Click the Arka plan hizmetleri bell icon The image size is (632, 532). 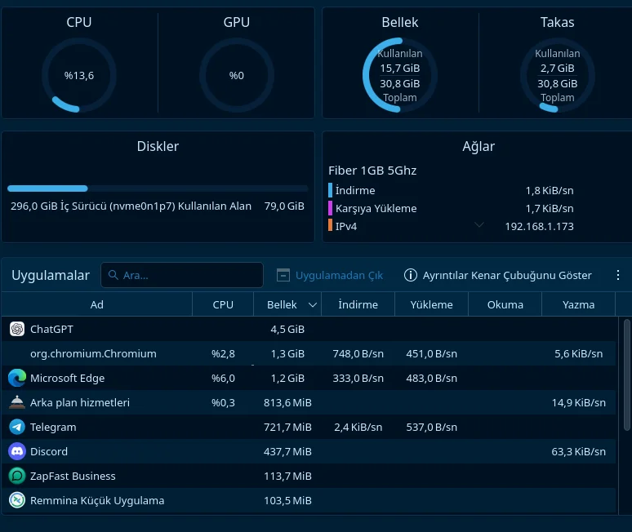pyautogui.click(x=17, y=402)
